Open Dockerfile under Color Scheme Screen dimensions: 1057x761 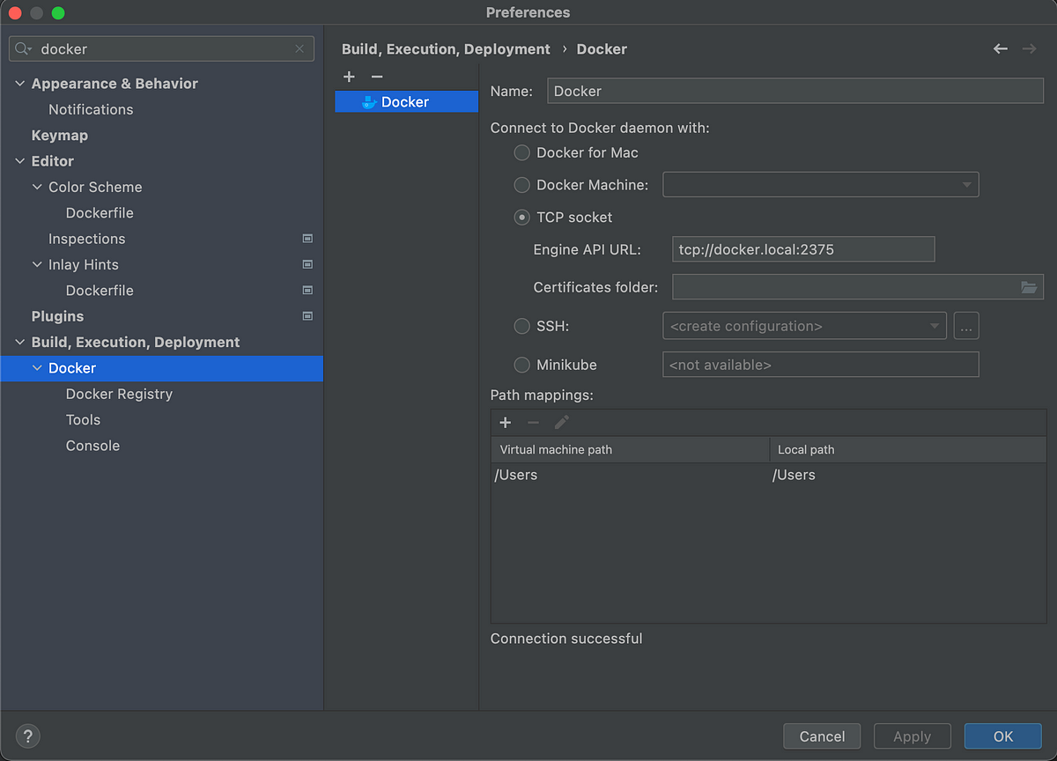coord(100,213)
